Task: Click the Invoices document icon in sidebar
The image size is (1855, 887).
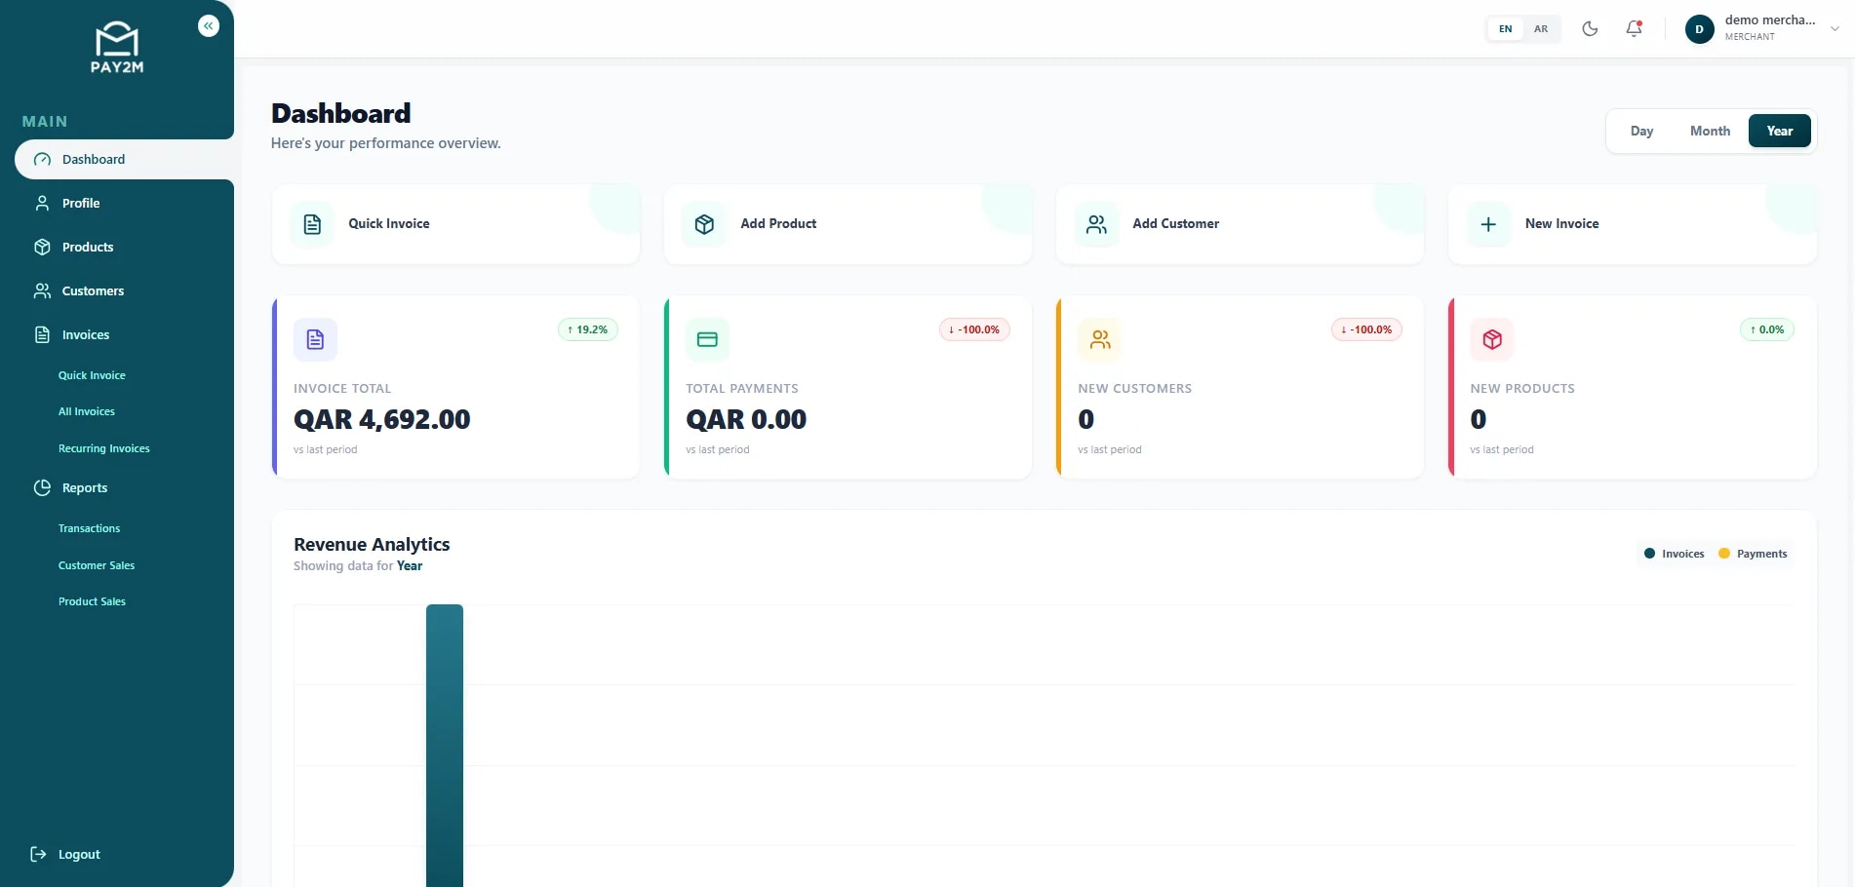Action: (x=42, y=334)
